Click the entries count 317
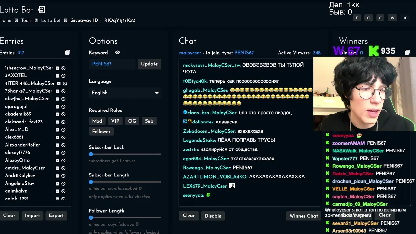The image size is (416, 234). [21, 53]
